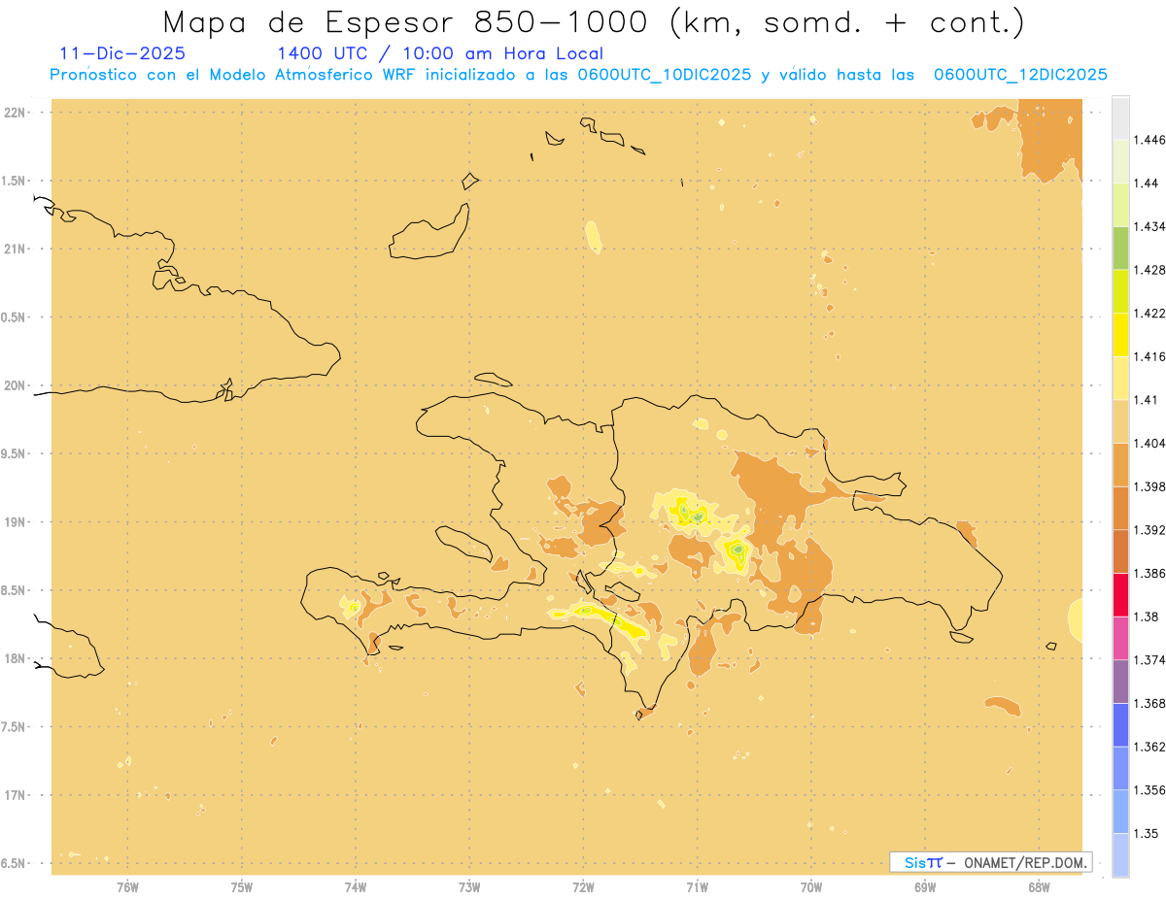Image resolution: width=1166 pixels, height=900 pixels.
Task: Click the '1.428' colorbar value
Action: click(1149, 270)
